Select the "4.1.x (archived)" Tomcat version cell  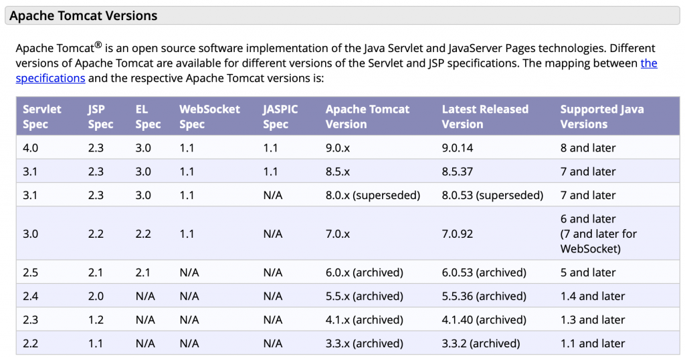pyautogui.click(x=364, y=320)
